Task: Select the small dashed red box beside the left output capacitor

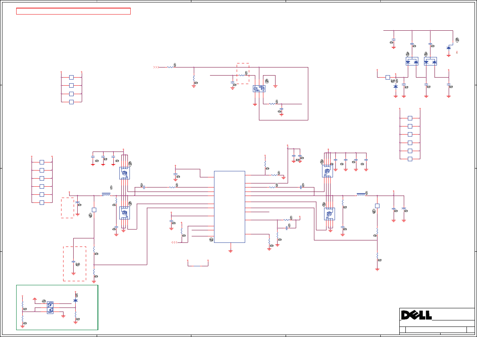Action: (67, 208)
